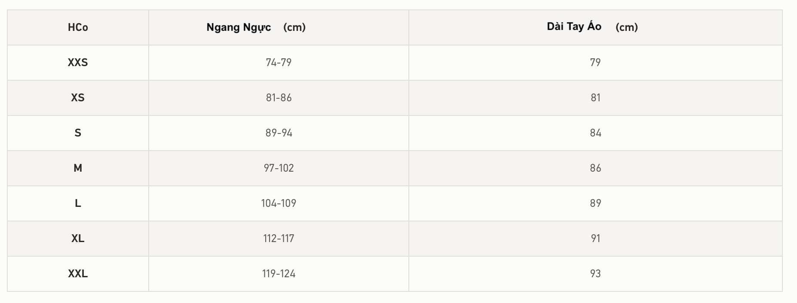
Task: Click chest measurement 112-117 cell
Action: [279, 239]
